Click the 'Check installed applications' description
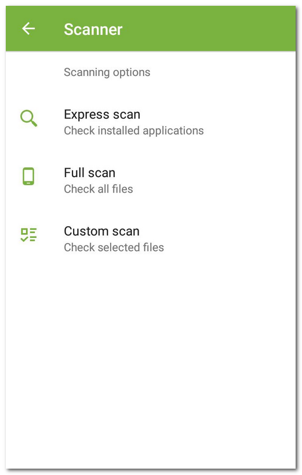This screenshot has height=475, width=302. tap(134, 130)
